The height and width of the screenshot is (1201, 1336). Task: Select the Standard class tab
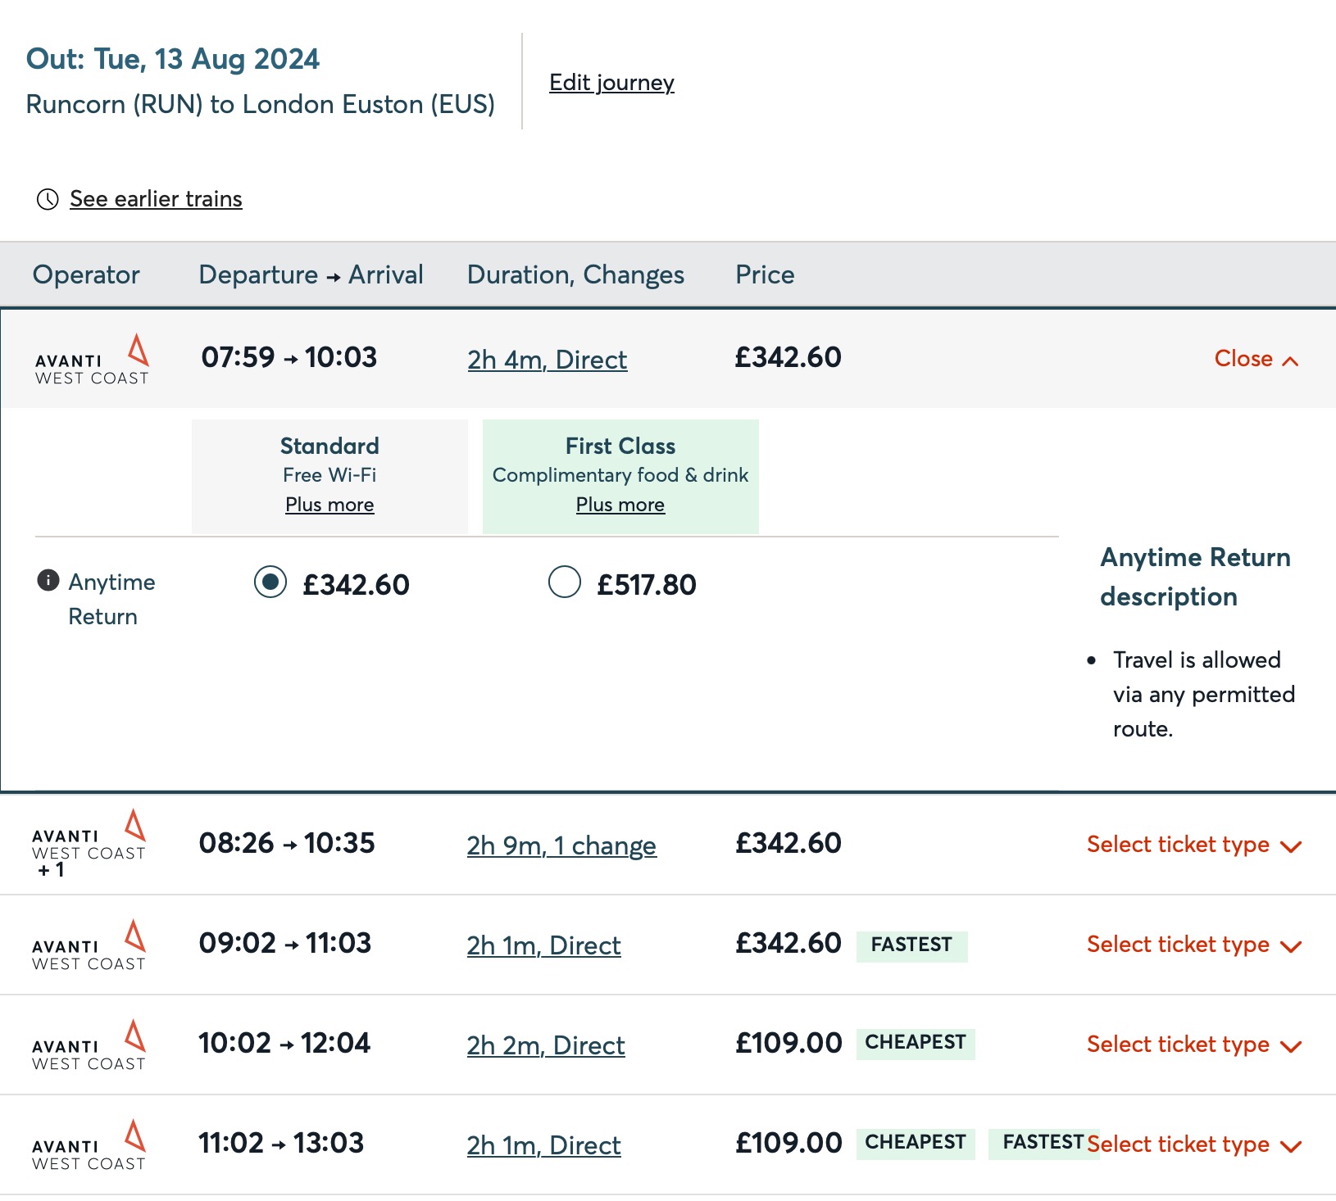(329, 476)
